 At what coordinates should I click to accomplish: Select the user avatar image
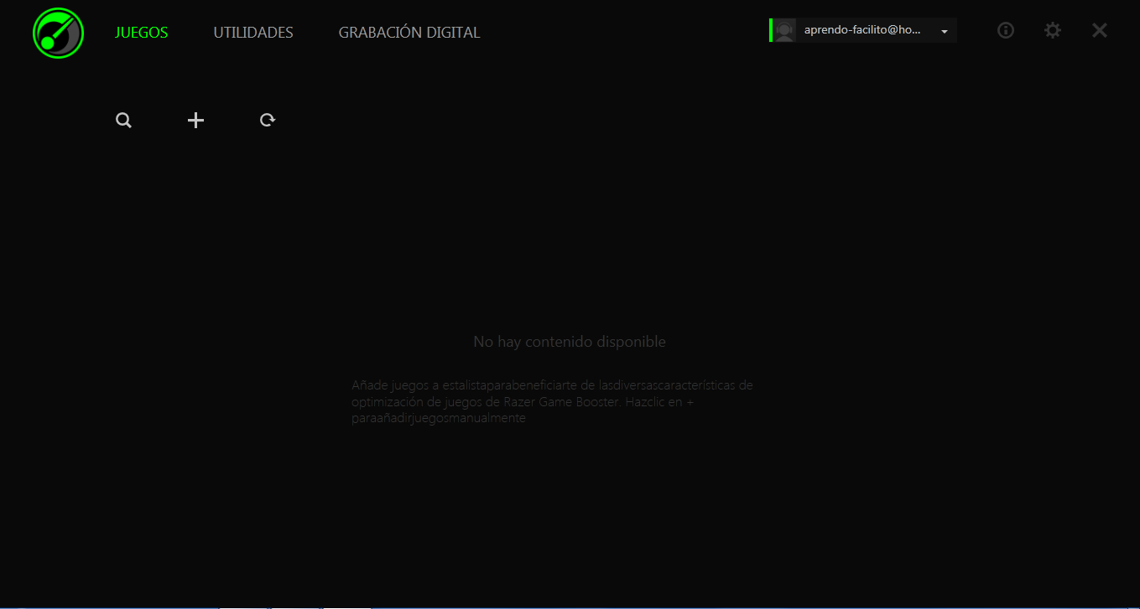click(x=784, y=30)
